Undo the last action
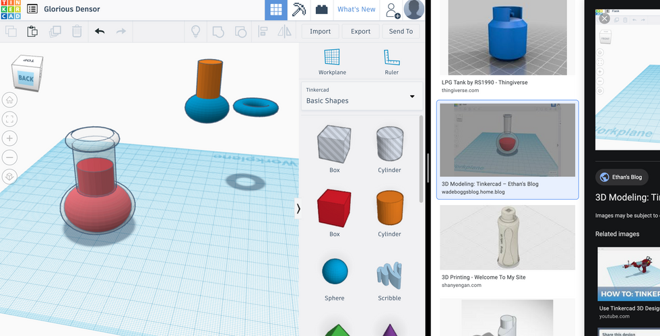The image size is (660, 336). pyautogui.click(x=100, y=32)
